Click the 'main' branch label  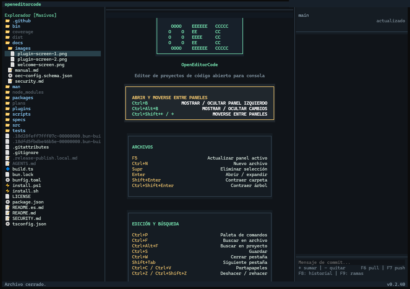304,15
